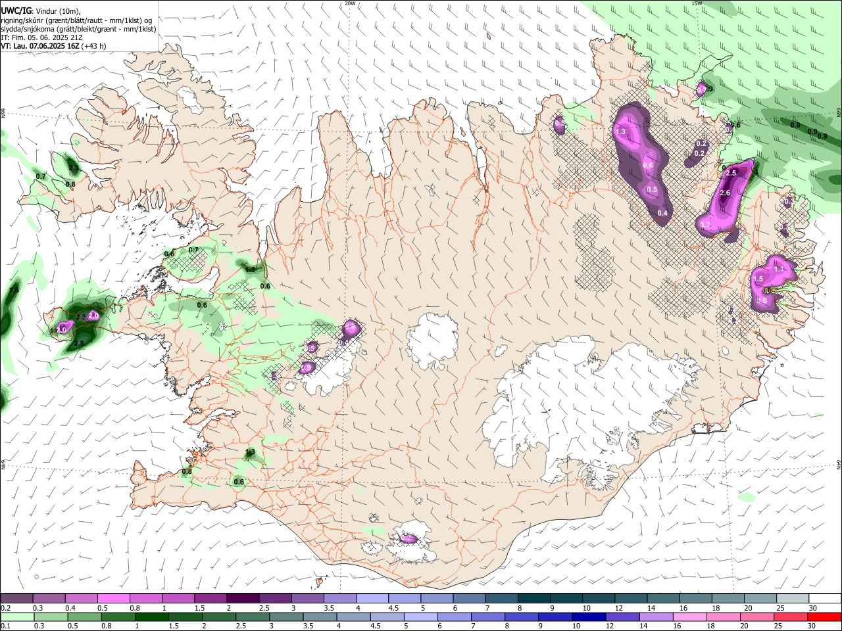Click upper legend swatch labeled 12

coord(631,599)
